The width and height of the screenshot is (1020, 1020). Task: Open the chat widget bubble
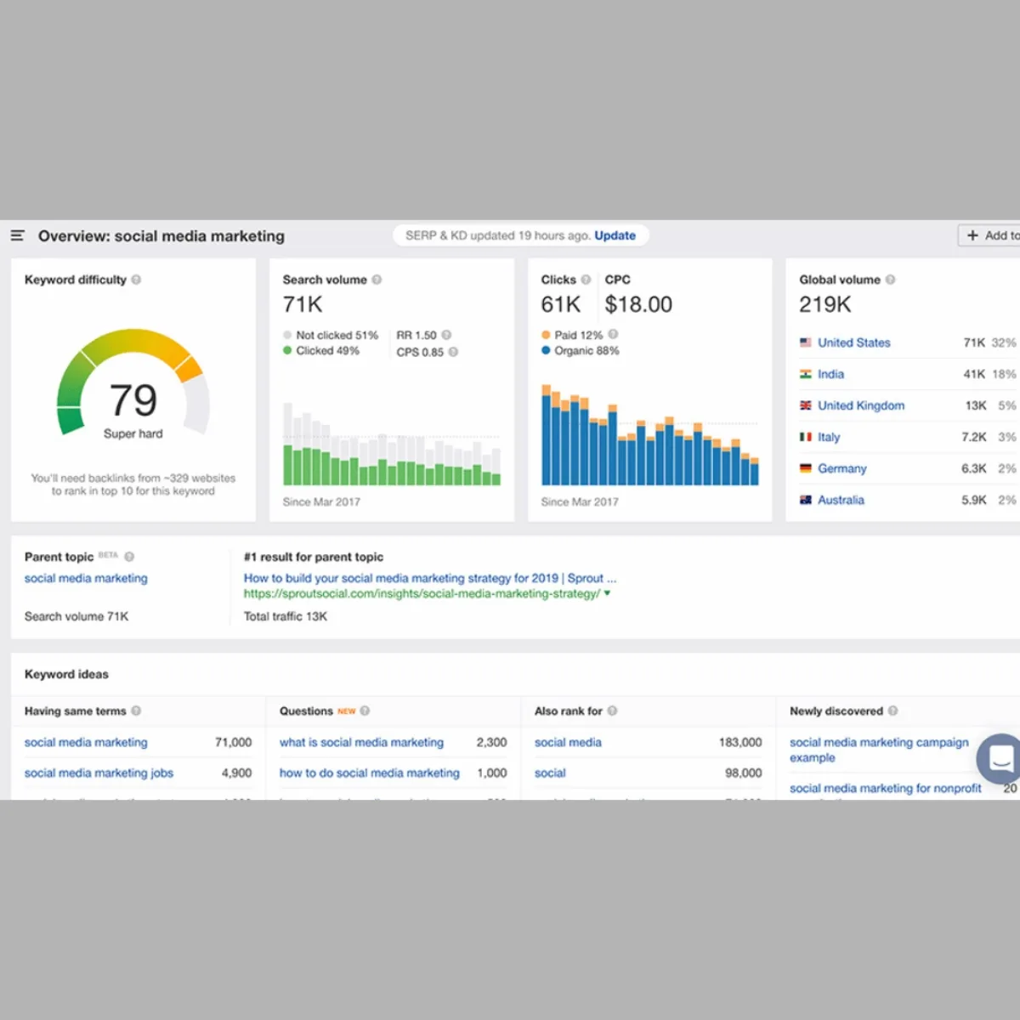point(1000,758)
